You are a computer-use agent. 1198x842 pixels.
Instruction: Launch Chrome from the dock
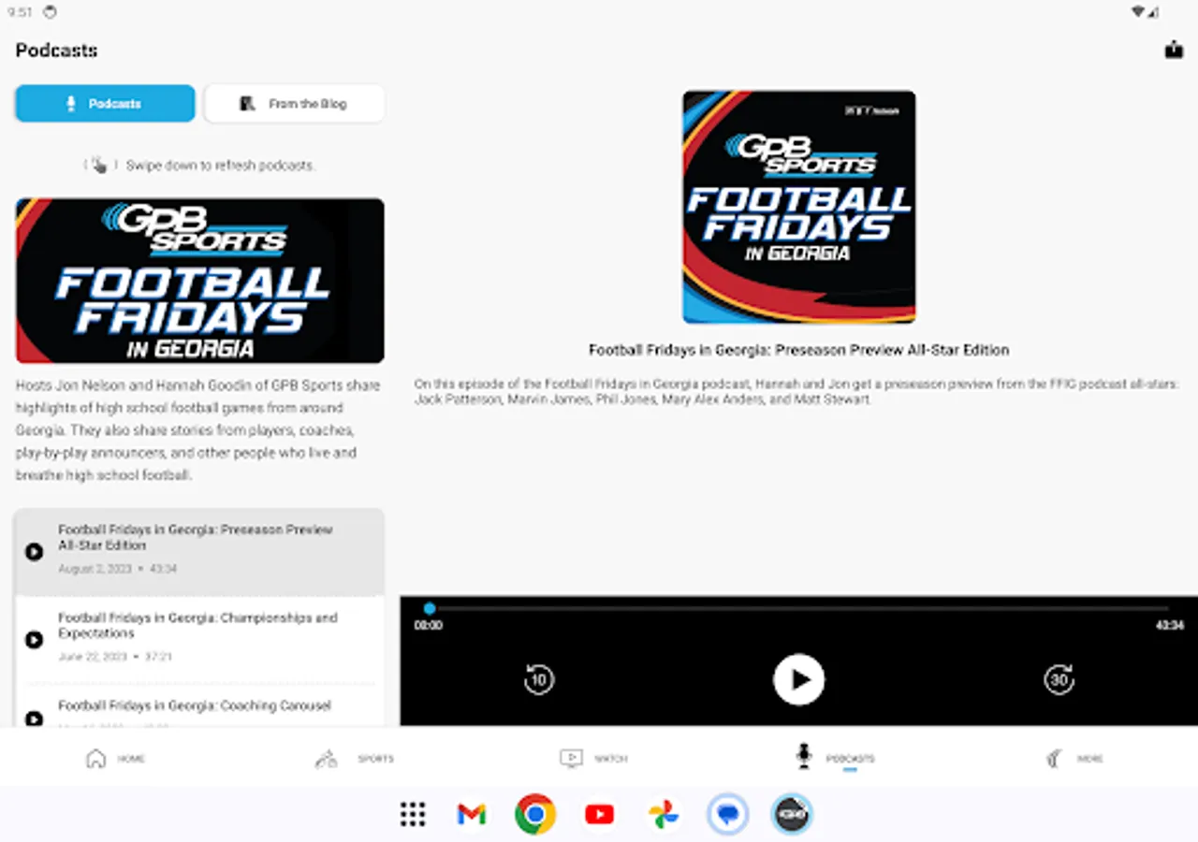(535, 814)
